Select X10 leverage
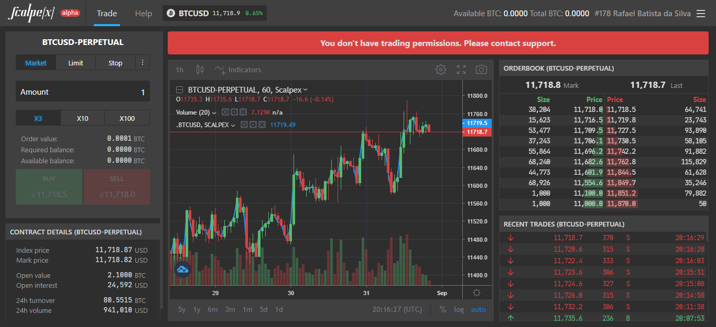The width and height of the screenshot is (716, 327). pyautogui.click(x=82, y=118)
